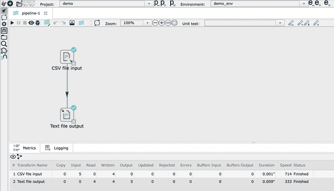Delete the environment with the e-x icon
The height and width of the screenshot is (191, 334).
tap(327, 3)
